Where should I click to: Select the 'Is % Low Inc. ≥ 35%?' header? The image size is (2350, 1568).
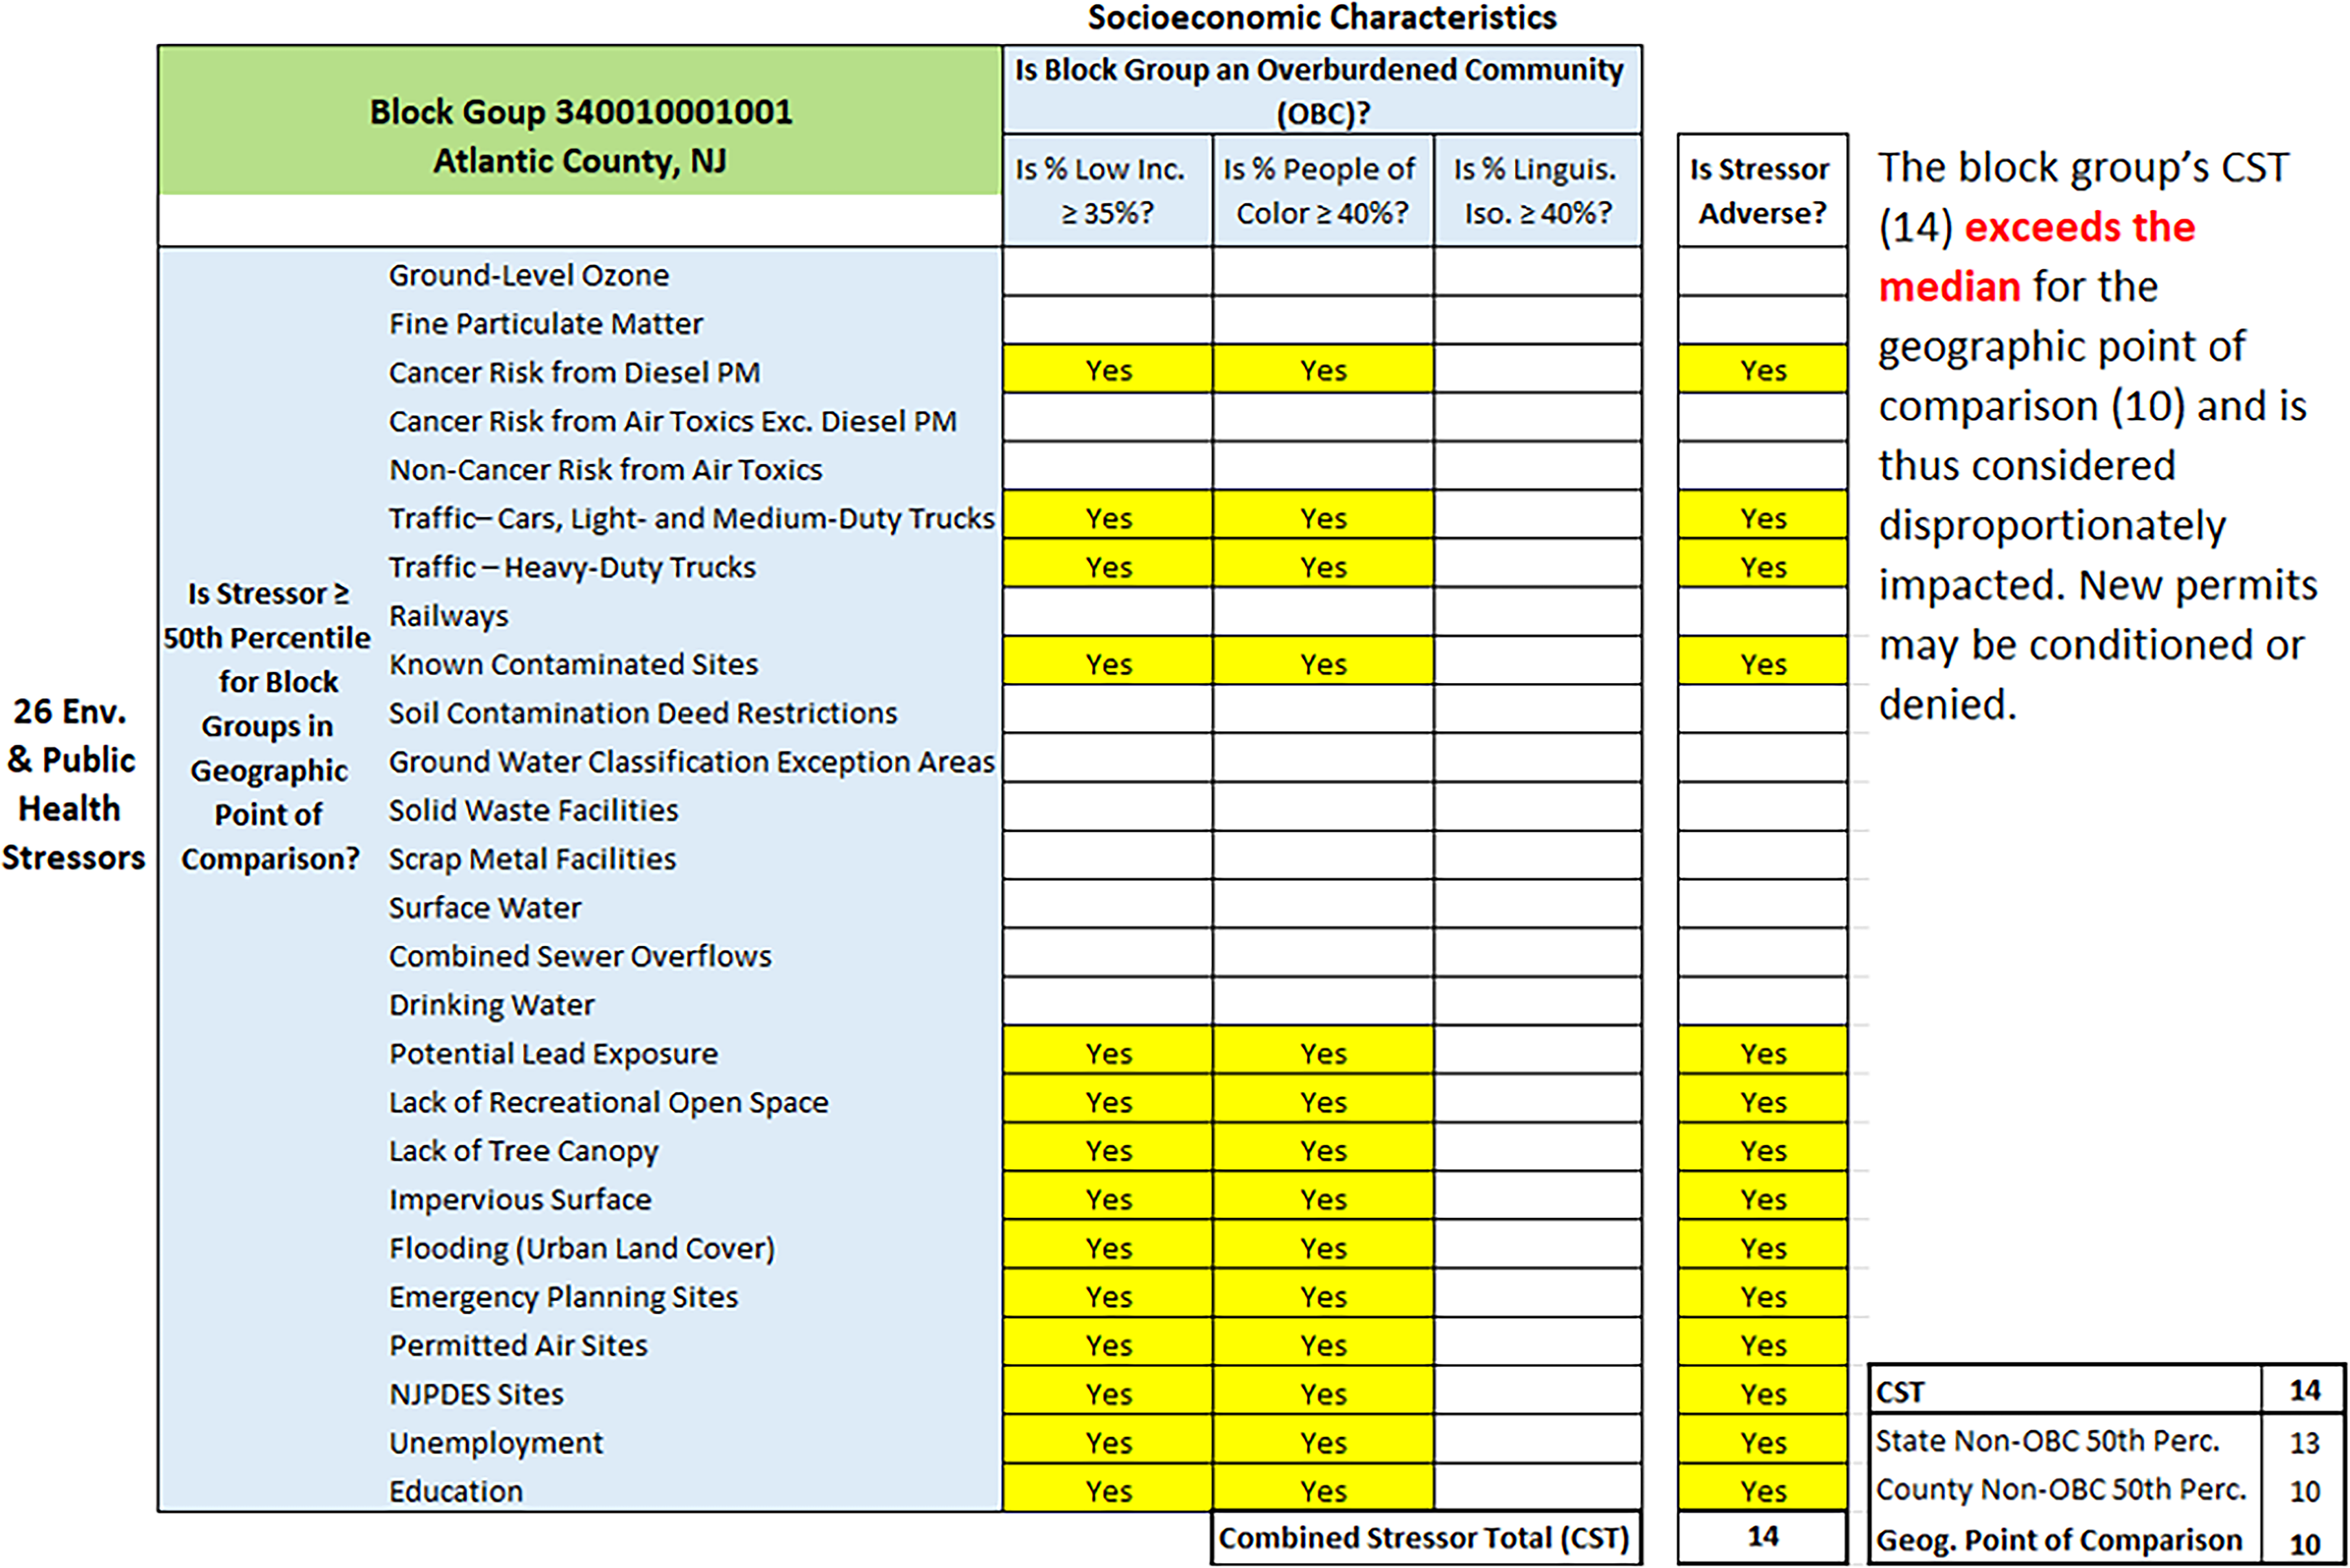pos(1108,190)
